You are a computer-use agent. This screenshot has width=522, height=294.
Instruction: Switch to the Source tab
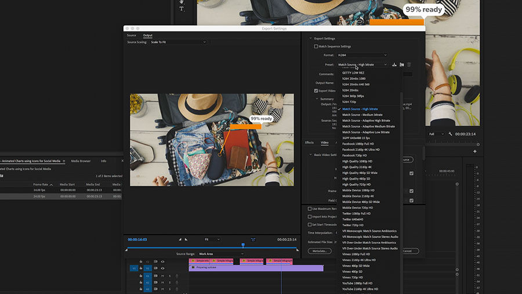tap(132, 35)
